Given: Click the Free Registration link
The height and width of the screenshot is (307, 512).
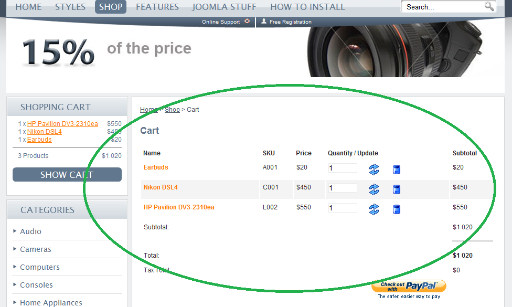Looking at the screenshot, I should click(290, 22).
